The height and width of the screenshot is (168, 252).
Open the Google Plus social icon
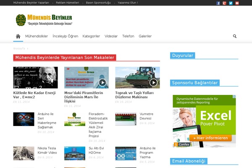pos(224,3)
